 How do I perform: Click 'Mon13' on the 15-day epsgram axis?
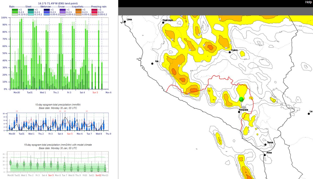coord(105,175)
